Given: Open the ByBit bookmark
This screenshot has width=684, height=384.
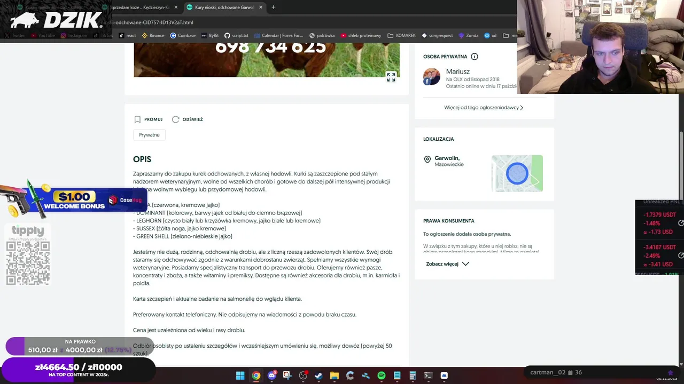Looking at the screenshot, I should (210, 36).
